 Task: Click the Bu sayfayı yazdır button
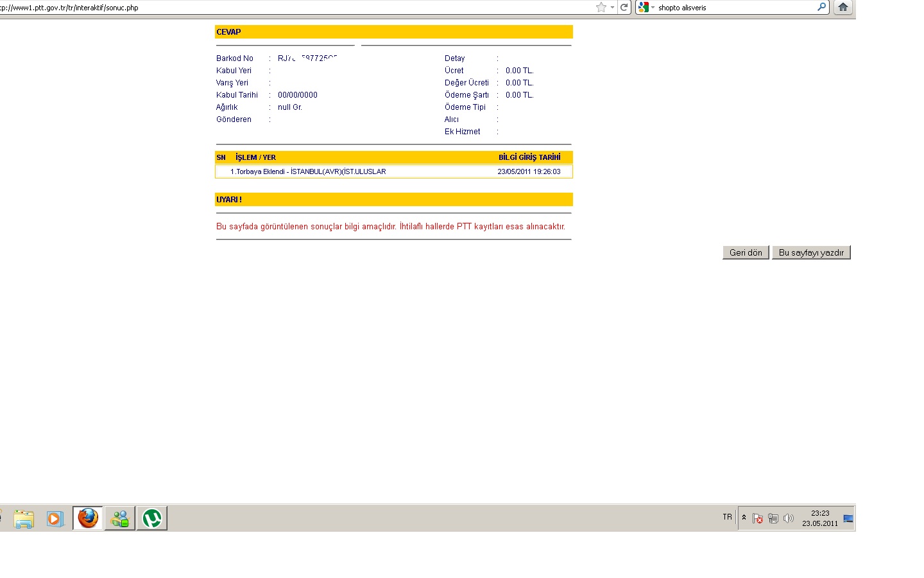click(x=811, y=252)
